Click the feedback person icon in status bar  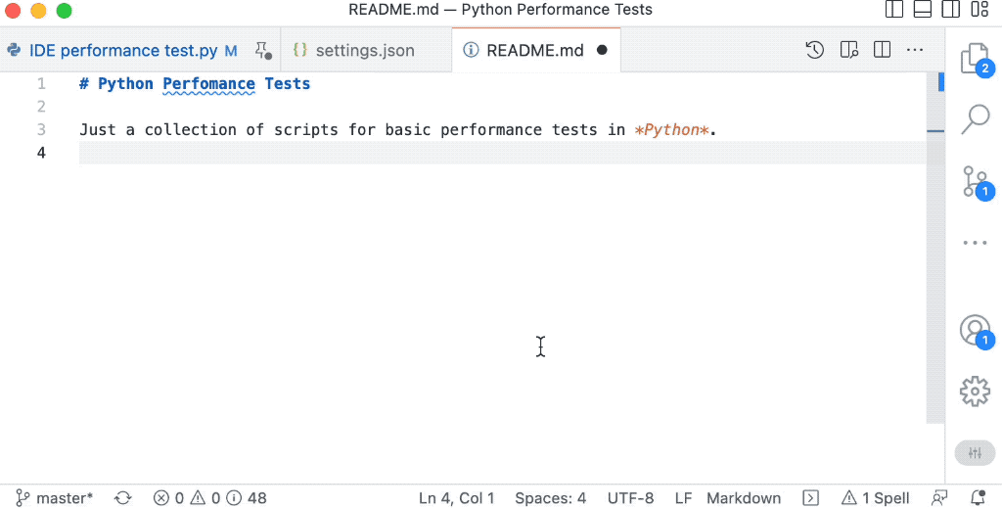[938, 498]
